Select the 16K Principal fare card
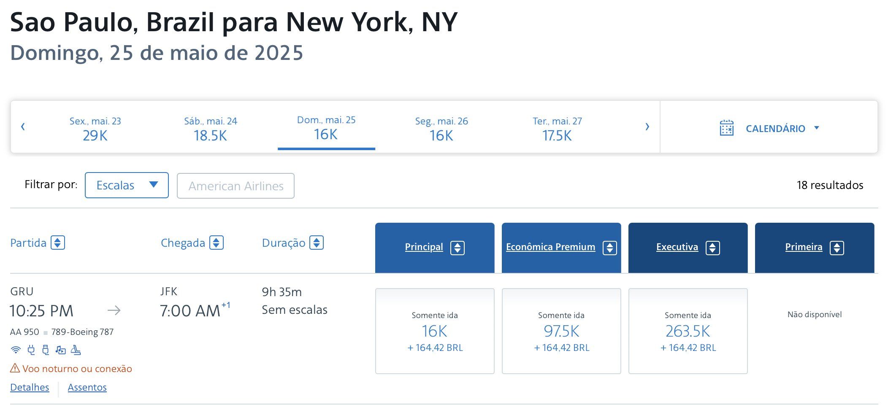Image resolution: width=888 pixels, height=410 pixels. point(435,331)
